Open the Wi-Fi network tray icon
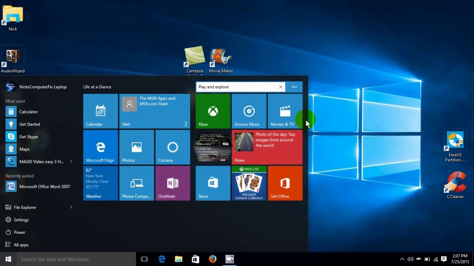 tap(436, 259)
